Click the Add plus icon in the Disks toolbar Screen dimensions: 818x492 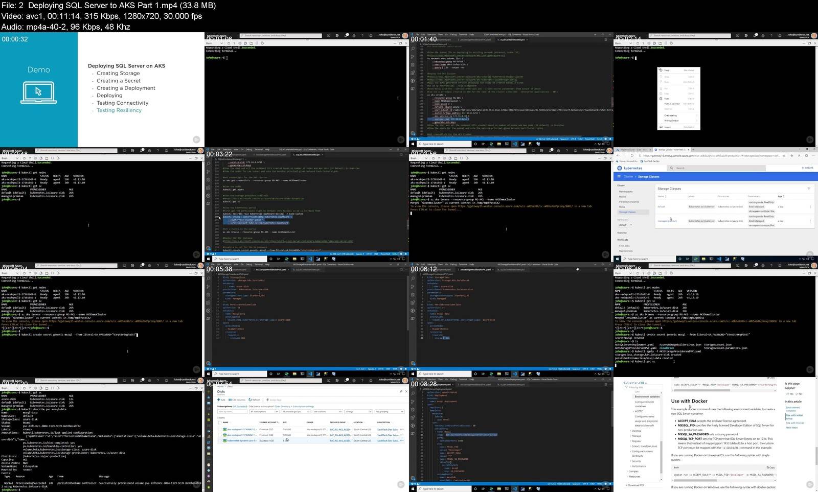pyautogui.click(x=219, y=400)
